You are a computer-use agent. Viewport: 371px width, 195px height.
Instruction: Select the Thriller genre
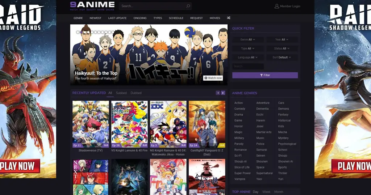click(283, 173)
